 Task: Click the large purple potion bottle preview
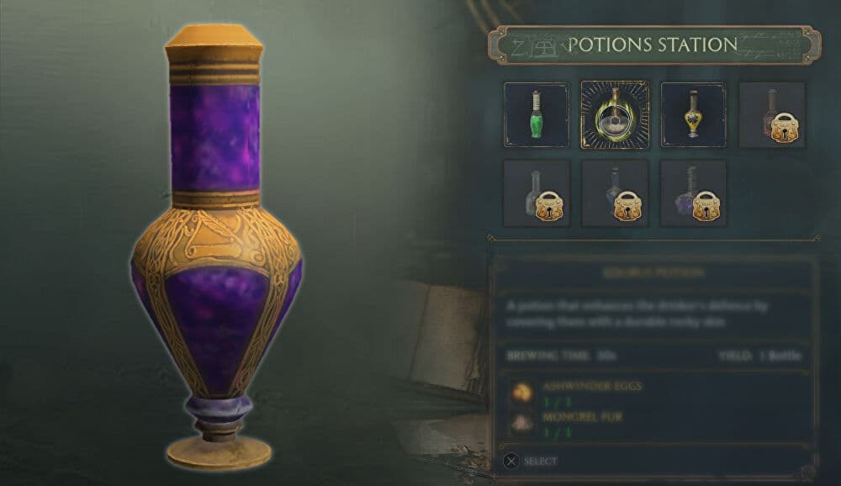[217, 246]
